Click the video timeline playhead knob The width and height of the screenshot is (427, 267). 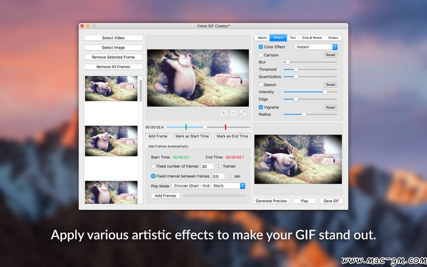point(205,127)
